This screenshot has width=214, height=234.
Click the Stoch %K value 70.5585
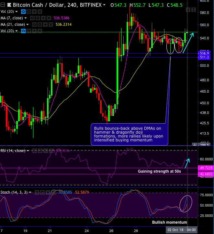(65, 192)
